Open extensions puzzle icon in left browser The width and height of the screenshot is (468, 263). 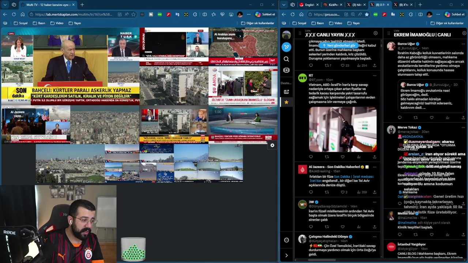click(x=195, y=14)
